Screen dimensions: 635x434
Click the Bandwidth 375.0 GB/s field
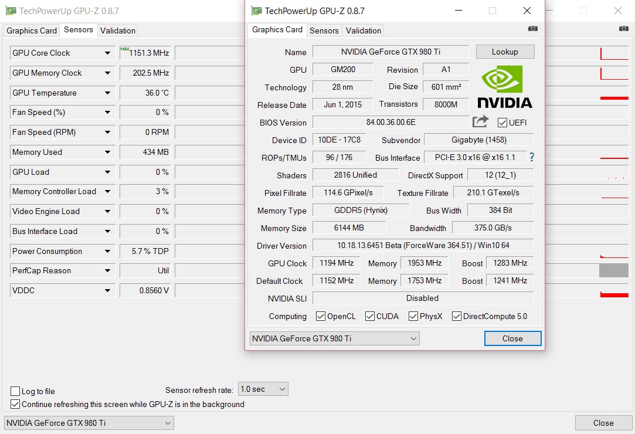493,228
